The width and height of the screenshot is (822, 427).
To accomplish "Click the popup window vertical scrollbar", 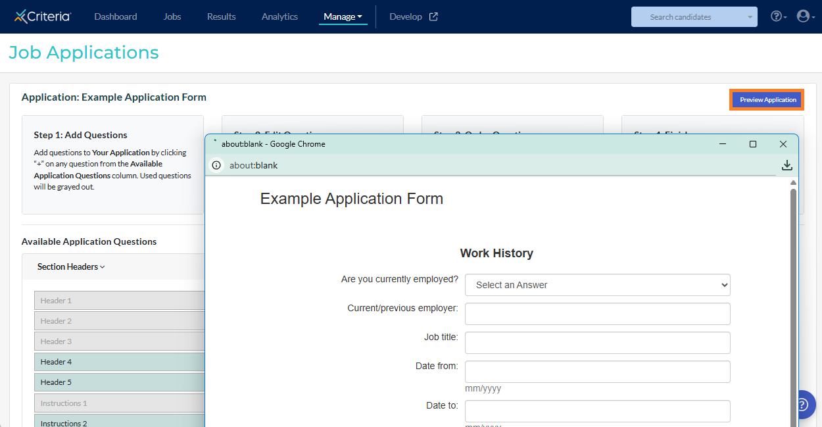I will tap(793, 296).
